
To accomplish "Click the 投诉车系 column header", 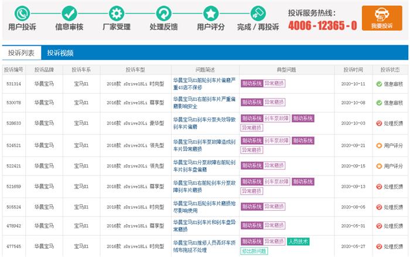I will (81, 70).
